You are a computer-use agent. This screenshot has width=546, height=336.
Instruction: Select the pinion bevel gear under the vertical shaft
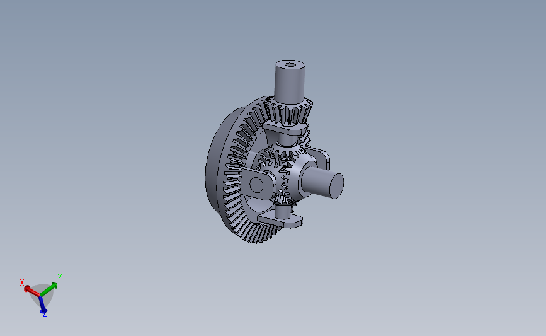[290, 111]
